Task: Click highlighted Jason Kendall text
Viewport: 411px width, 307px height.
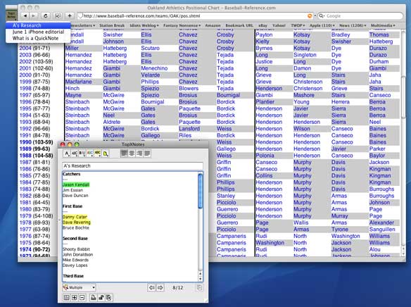Action: click(76, 184)
